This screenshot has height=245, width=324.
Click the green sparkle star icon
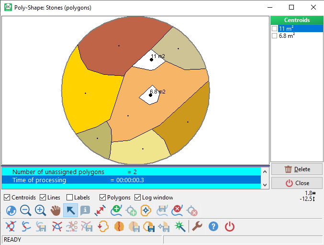point(179,227)
